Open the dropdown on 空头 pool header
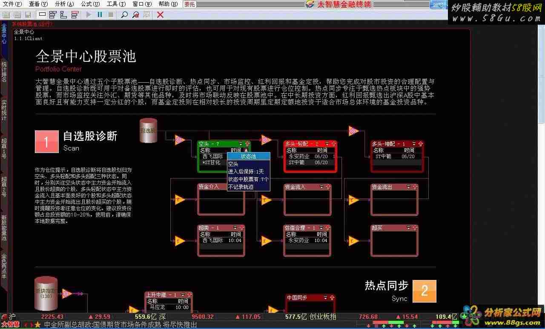545x329 pixels. tap(241, 144)
